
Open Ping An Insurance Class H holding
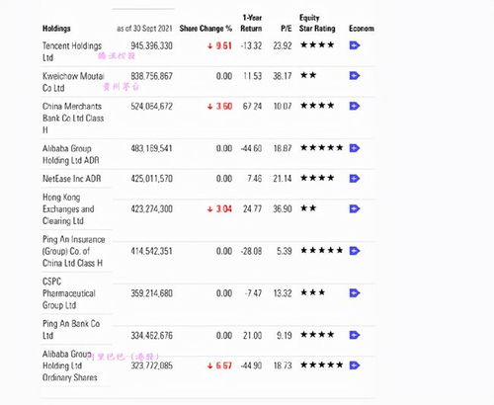pos(74,251)
